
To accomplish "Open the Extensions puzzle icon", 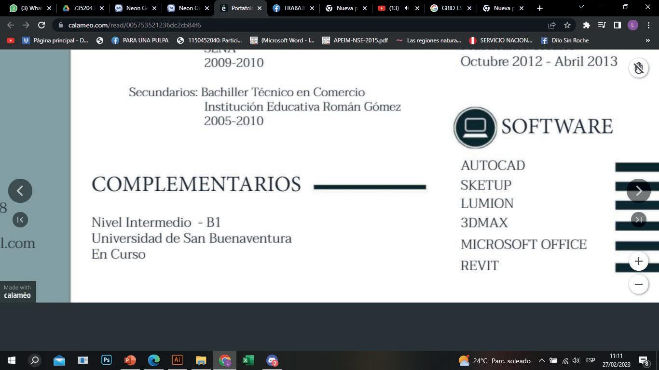I will [587, 25].
